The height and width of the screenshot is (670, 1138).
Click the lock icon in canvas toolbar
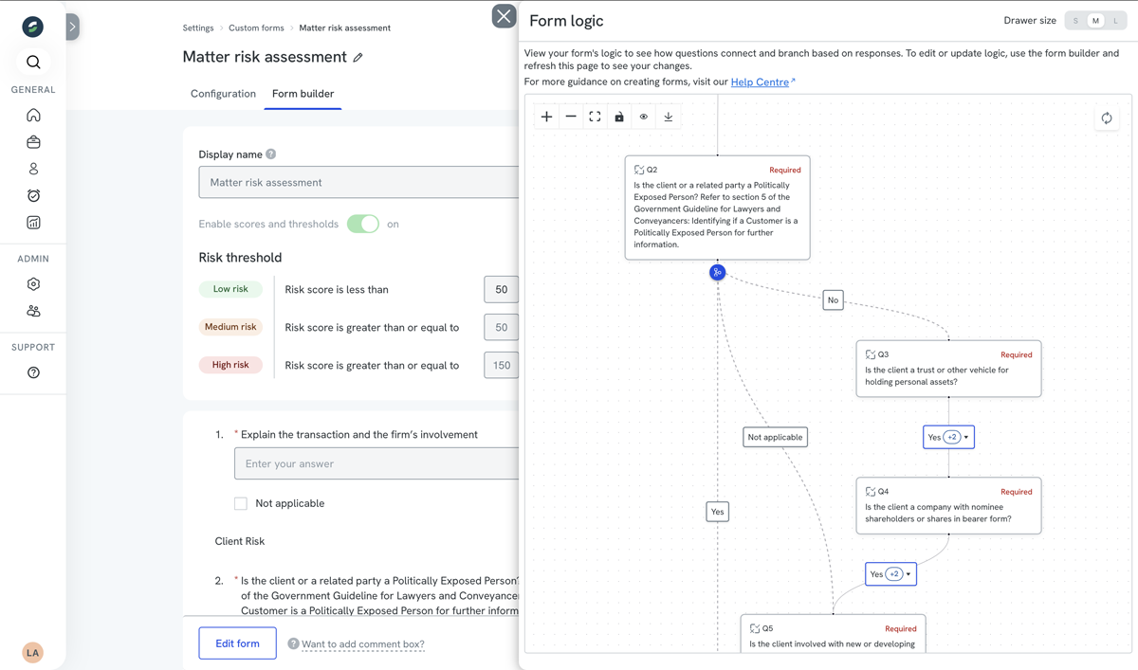[619, 117]
